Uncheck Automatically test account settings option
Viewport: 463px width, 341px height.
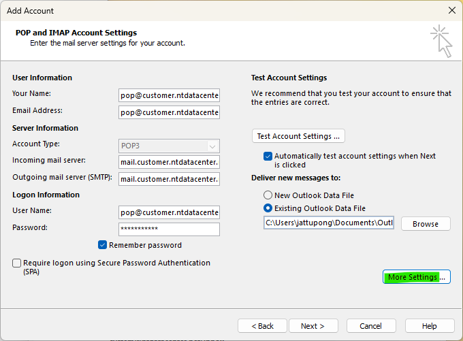coord(268,156)
